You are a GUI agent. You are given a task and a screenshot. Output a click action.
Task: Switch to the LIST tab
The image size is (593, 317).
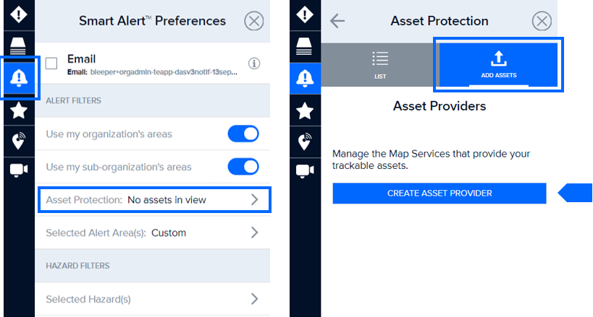click(x=379, y=64)
